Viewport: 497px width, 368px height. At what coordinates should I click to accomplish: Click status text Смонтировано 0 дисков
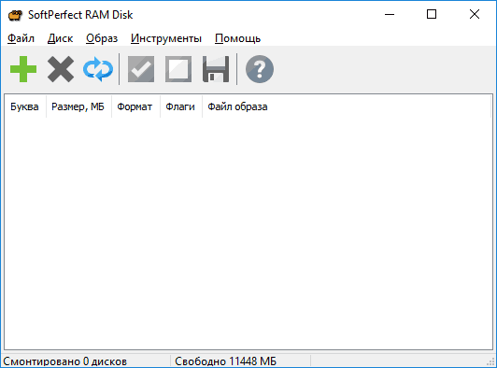pos(65,361)
